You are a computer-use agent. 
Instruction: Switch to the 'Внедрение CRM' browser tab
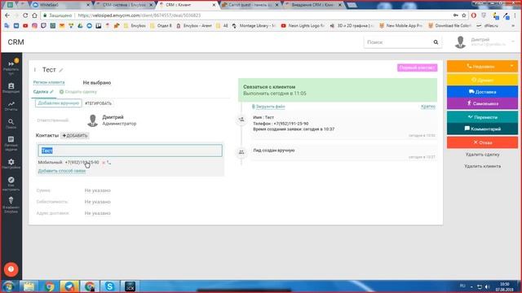coord(313,5)
